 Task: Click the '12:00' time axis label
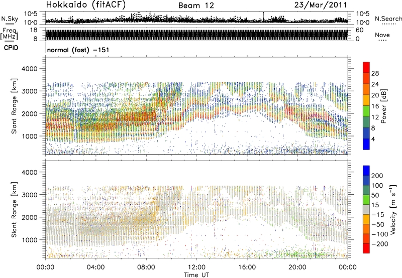[196, 267]
